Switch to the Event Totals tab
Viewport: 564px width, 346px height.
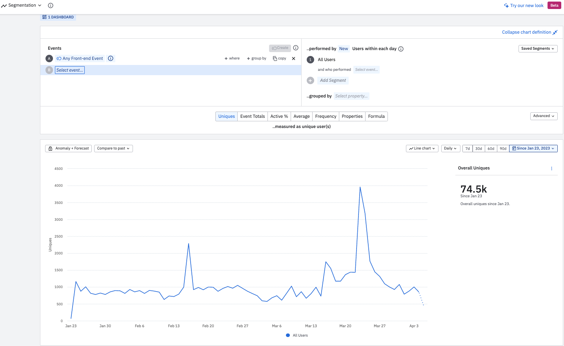[253, 116]
